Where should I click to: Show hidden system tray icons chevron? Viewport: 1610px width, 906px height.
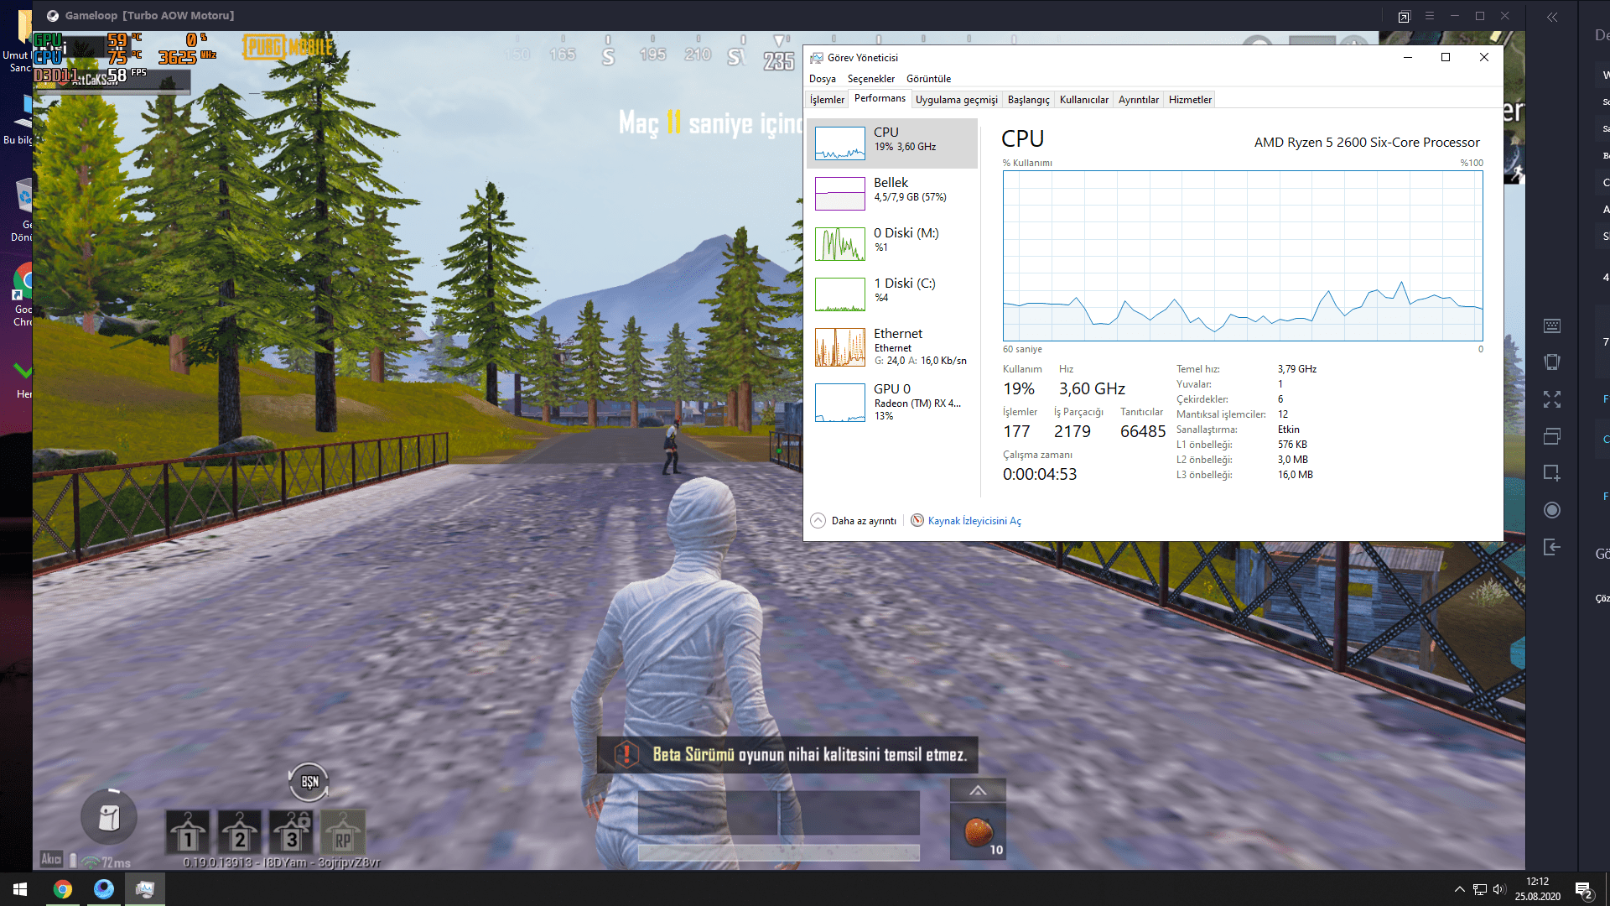coord(1459,889)
